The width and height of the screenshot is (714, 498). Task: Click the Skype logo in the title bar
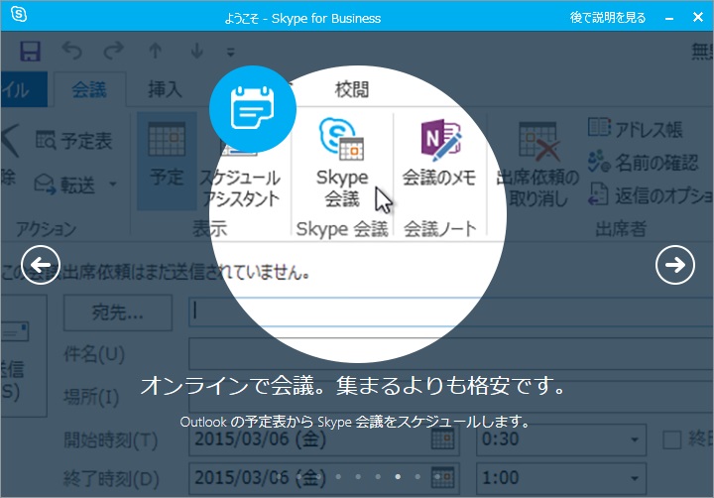[19, 14]
